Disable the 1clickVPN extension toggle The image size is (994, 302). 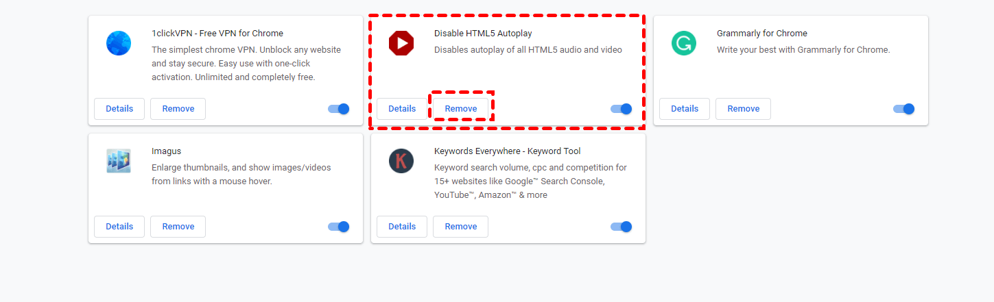[x=339, y=109]
